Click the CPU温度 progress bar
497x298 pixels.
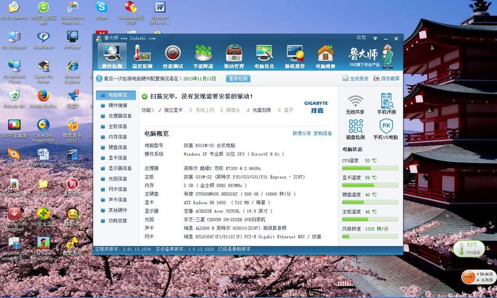coord(370,168)
